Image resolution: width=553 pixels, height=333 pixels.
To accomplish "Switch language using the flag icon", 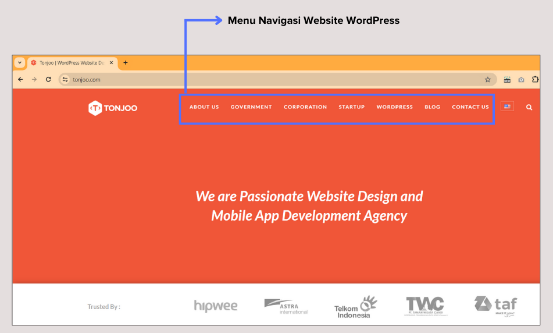I will point(507,107).
